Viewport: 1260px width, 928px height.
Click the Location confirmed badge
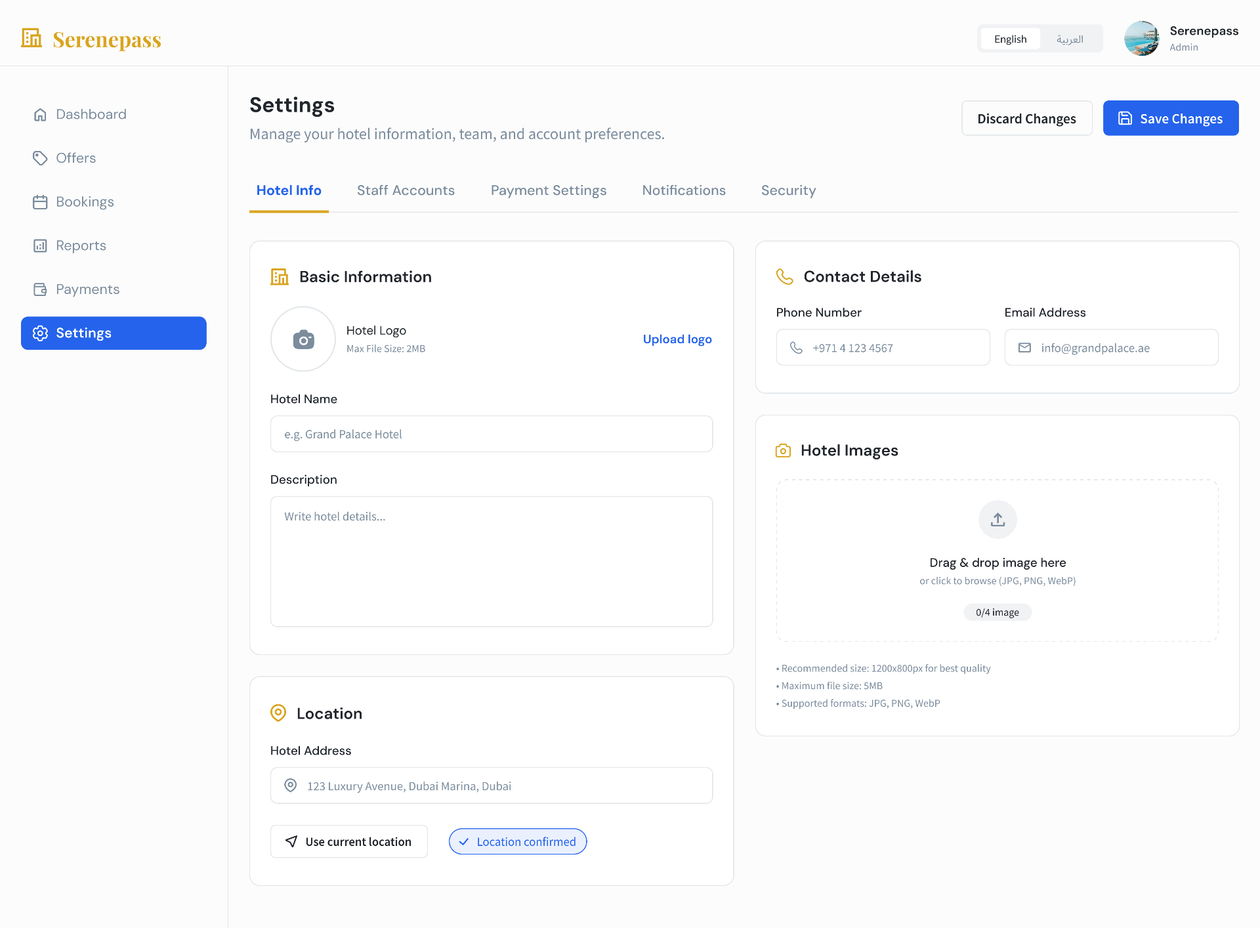[518, 841]
